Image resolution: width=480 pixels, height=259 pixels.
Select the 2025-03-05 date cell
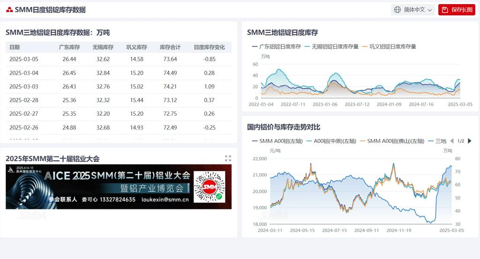[24, 59]
